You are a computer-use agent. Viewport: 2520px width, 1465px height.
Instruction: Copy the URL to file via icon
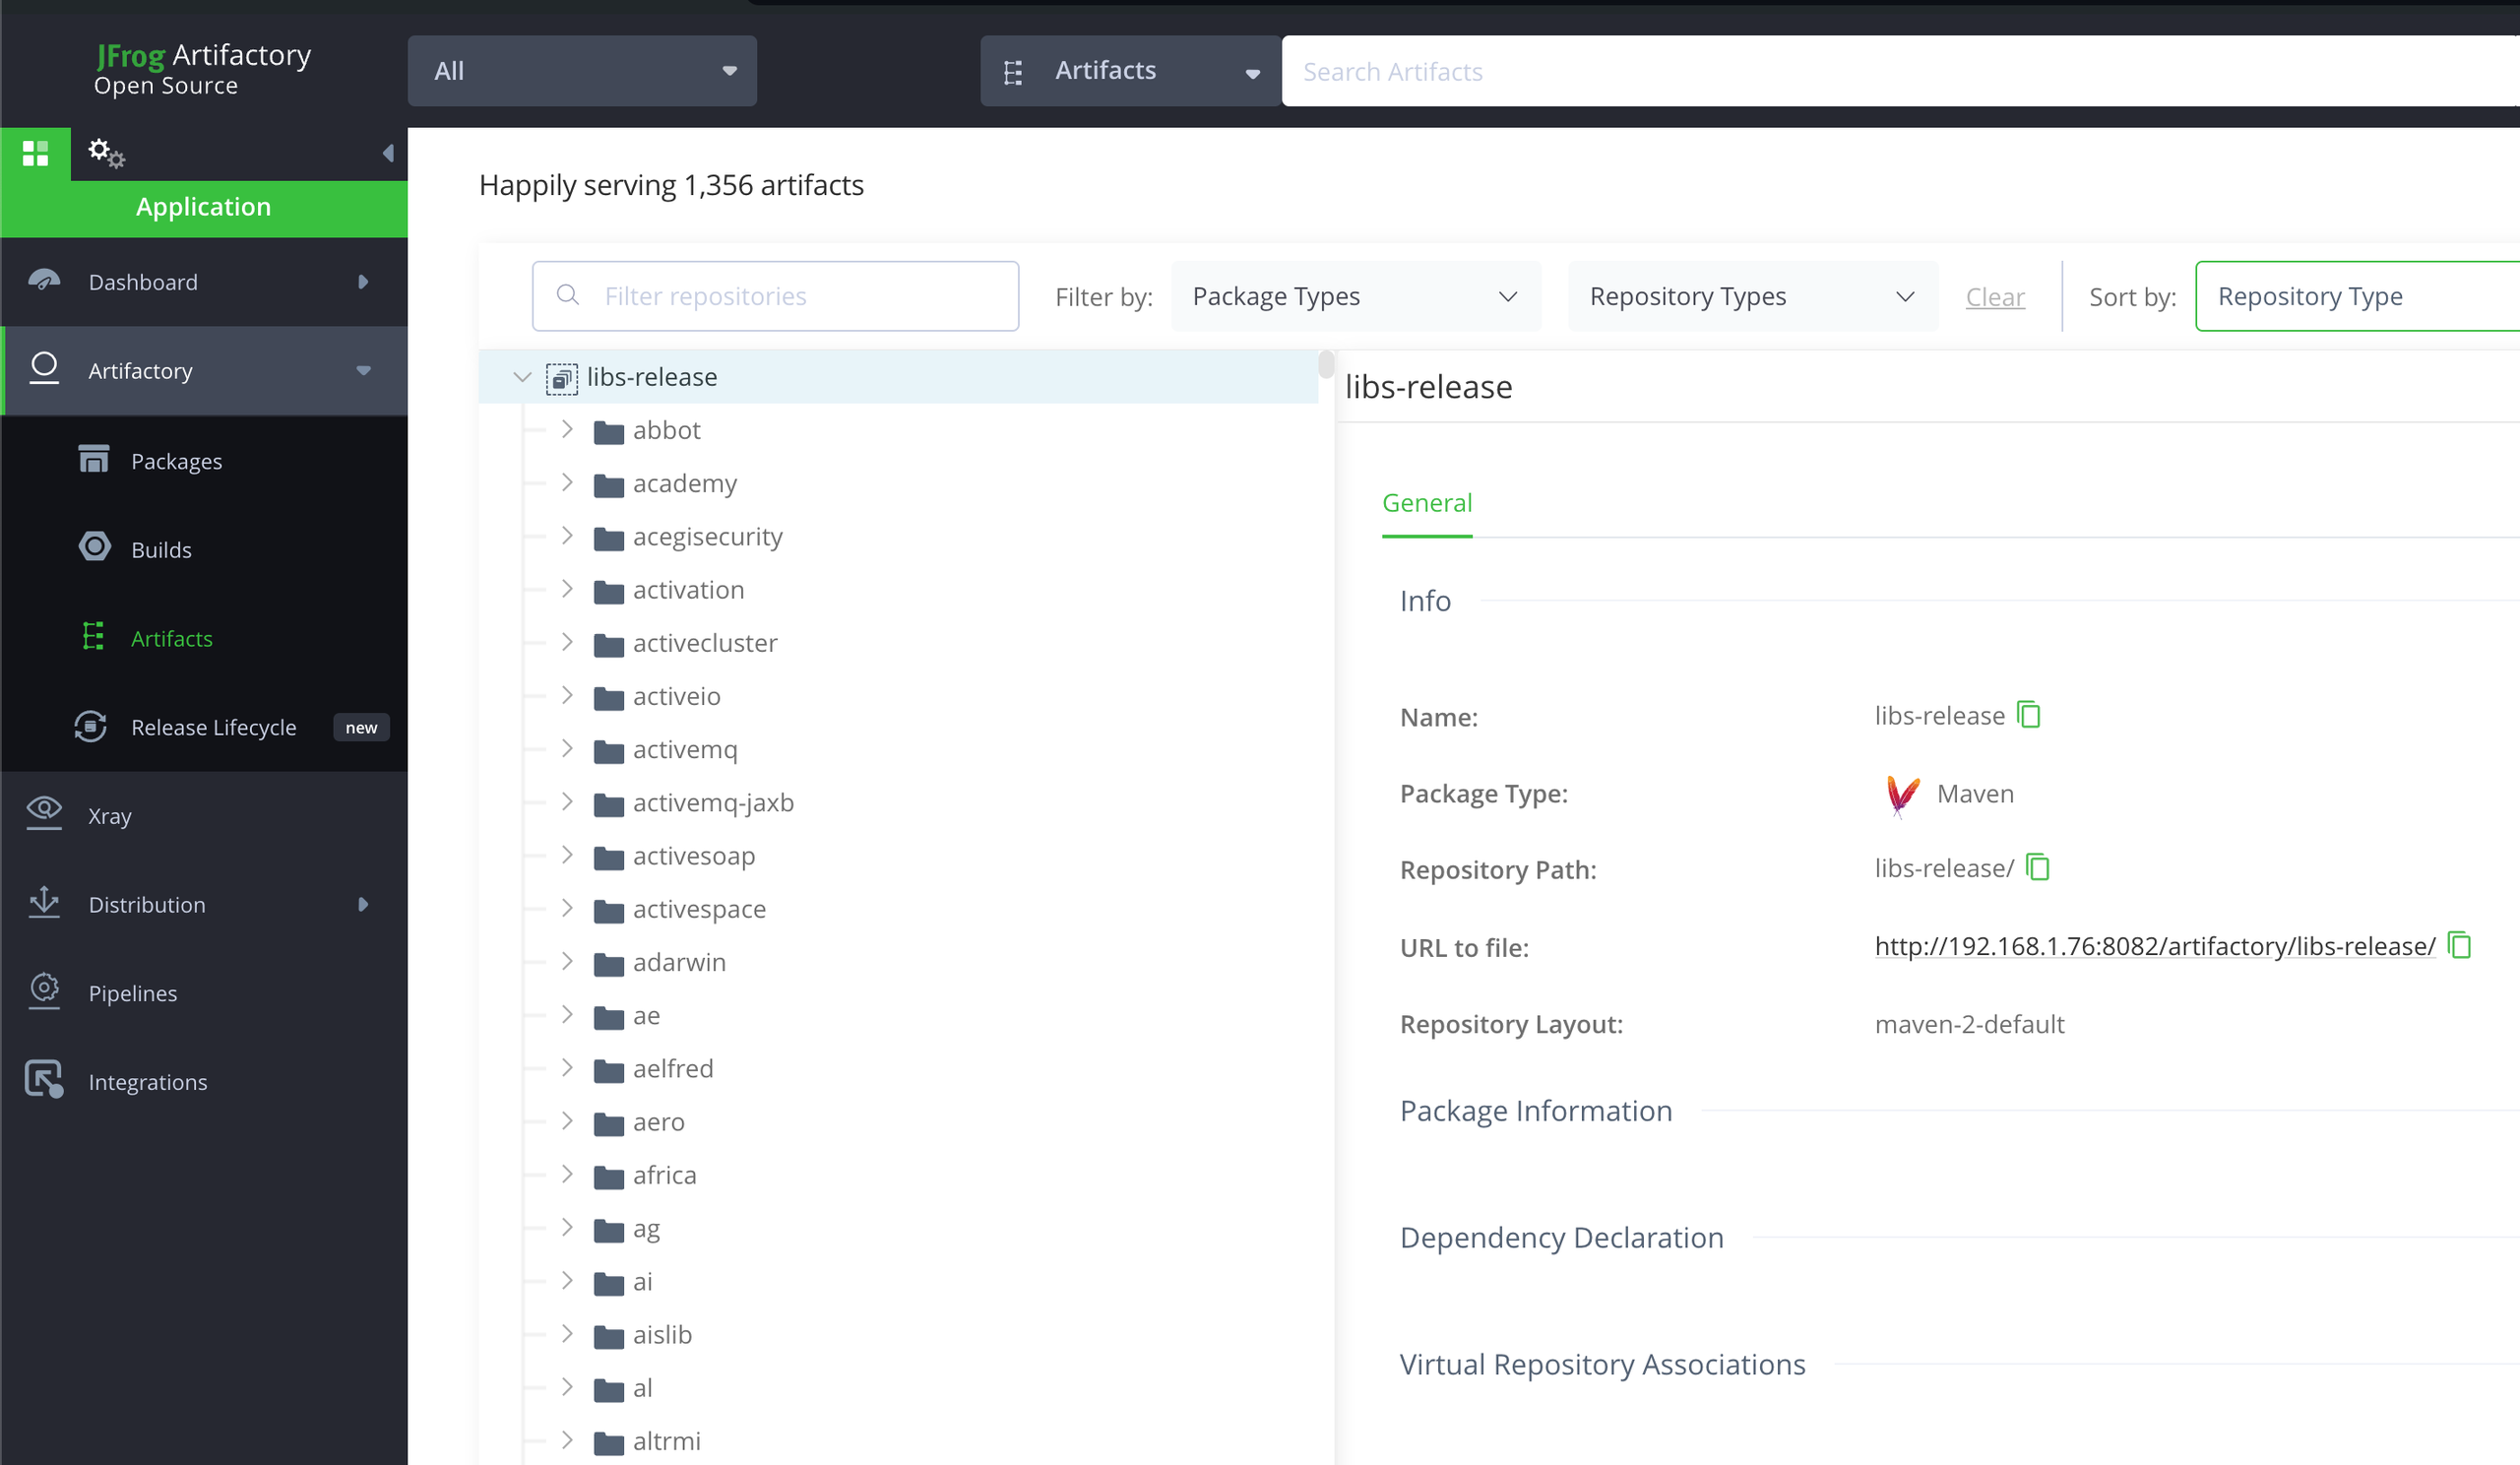(x=2459, y=945)
